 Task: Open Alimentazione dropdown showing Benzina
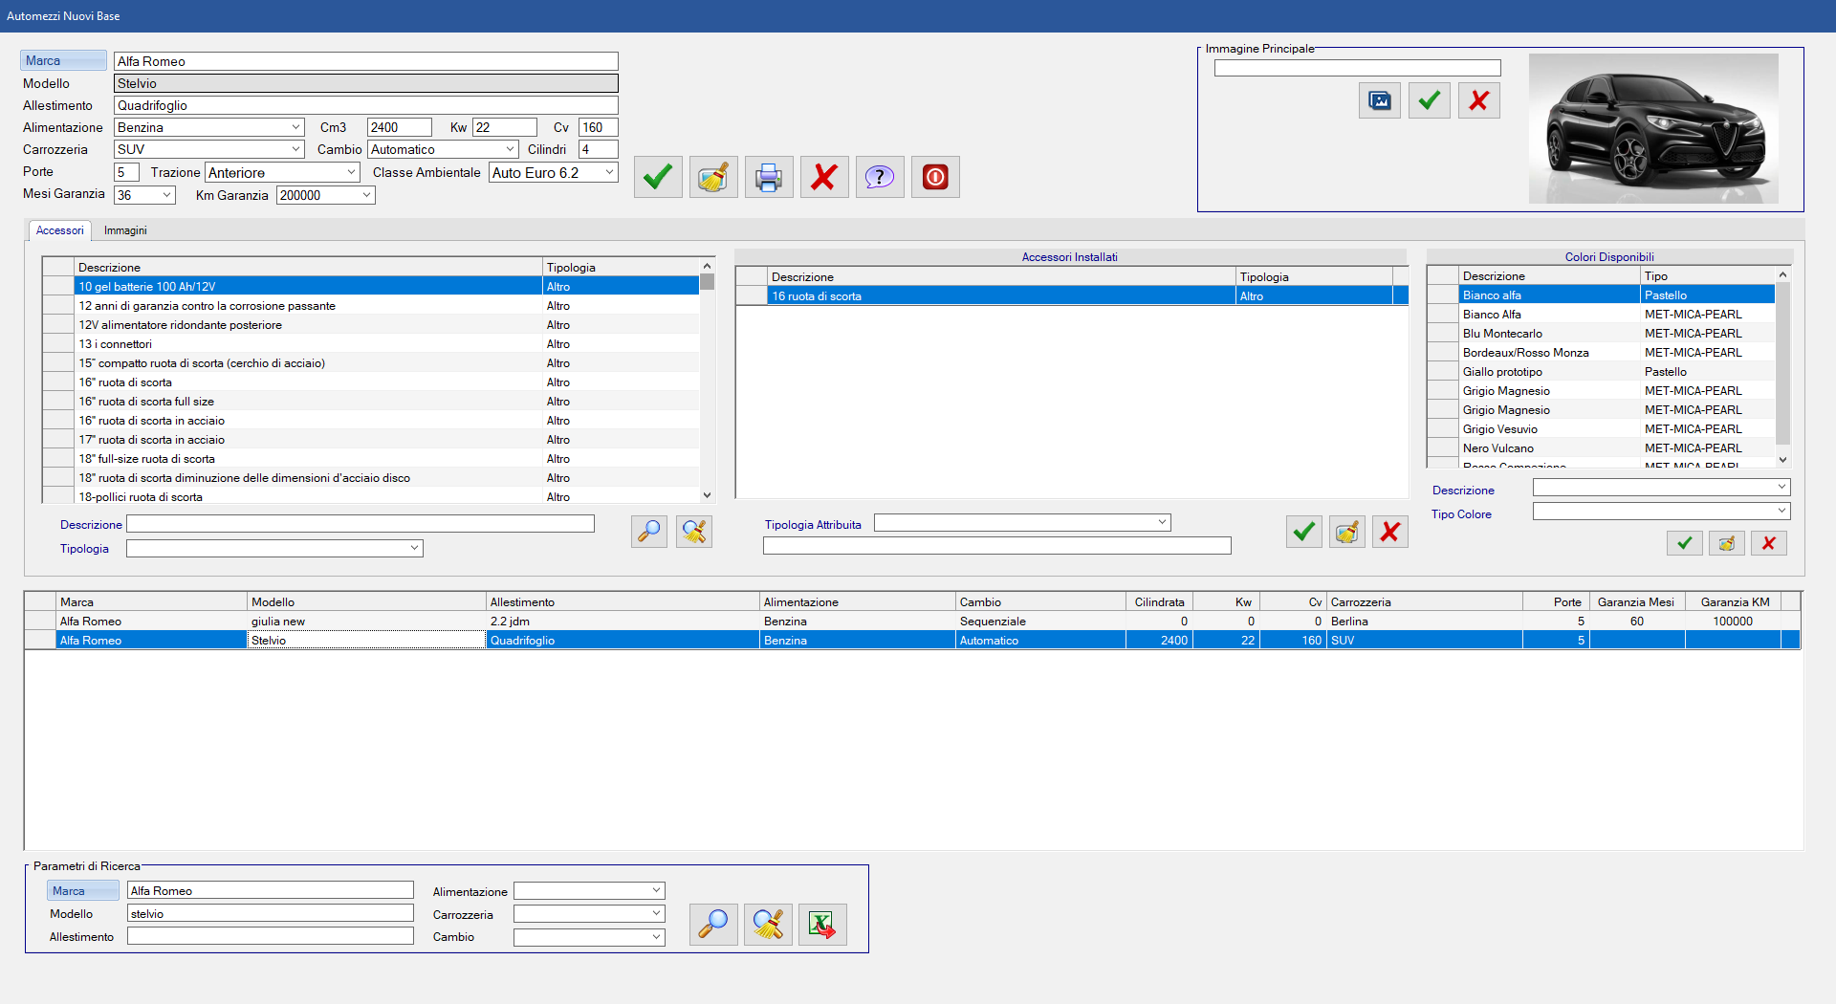tap(295, 127)
